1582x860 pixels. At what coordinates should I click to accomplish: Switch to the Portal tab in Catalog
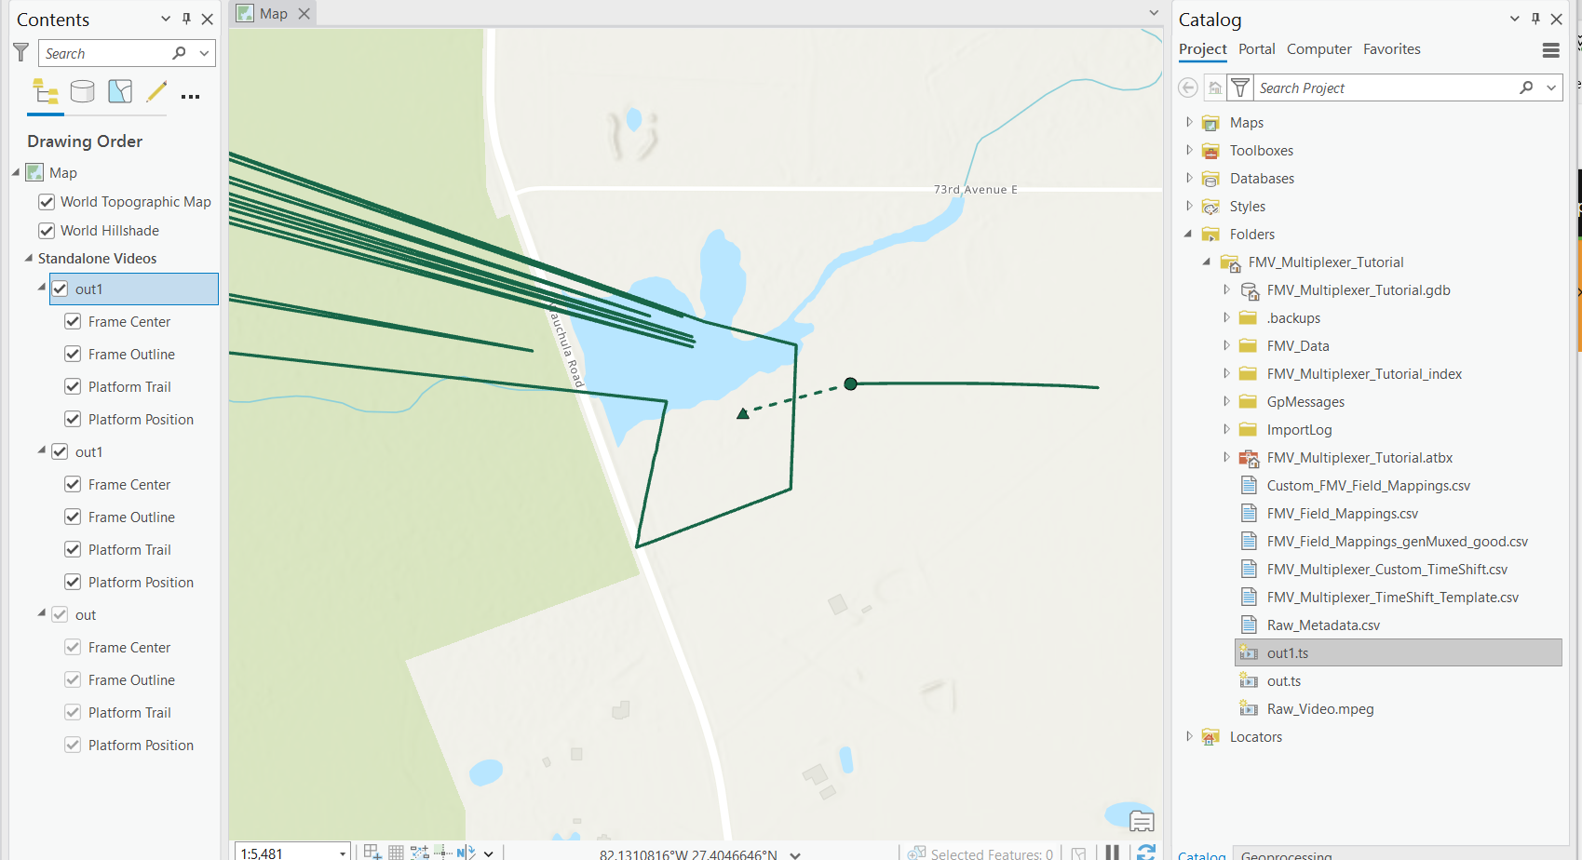pos(1257,48)
